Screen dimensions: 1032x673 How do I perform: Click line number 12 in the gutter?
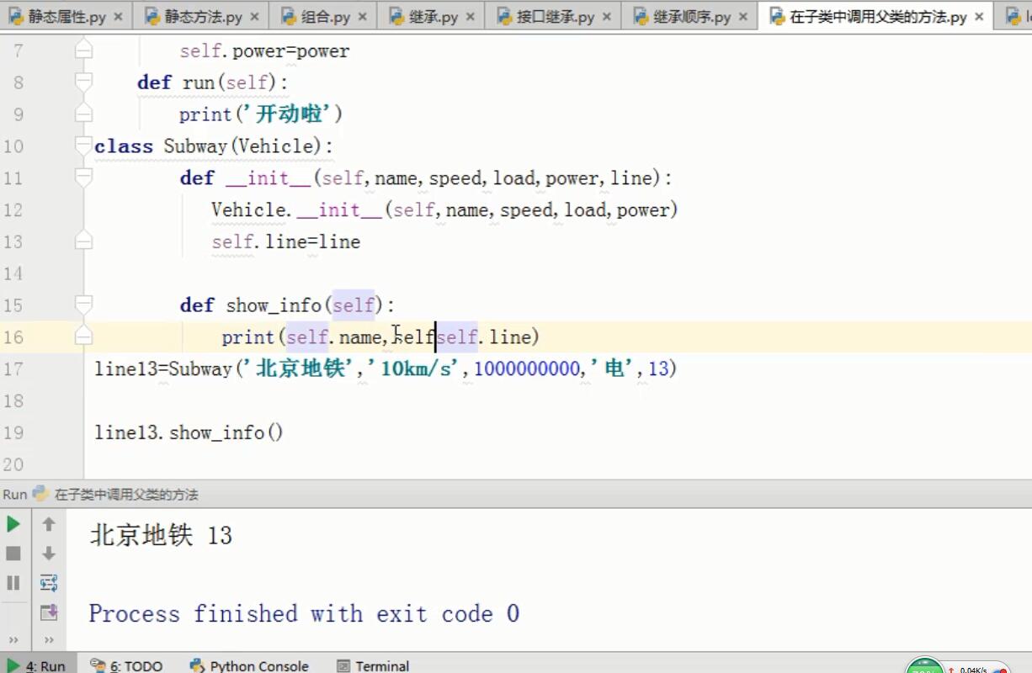[13, 209]
